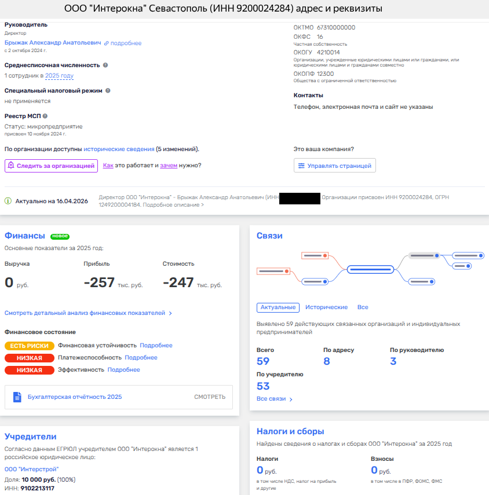Screen dimensions: 489x495
Task: Click document icon for Бухгалтерская отчётность 2025
Action: point(16,397)
